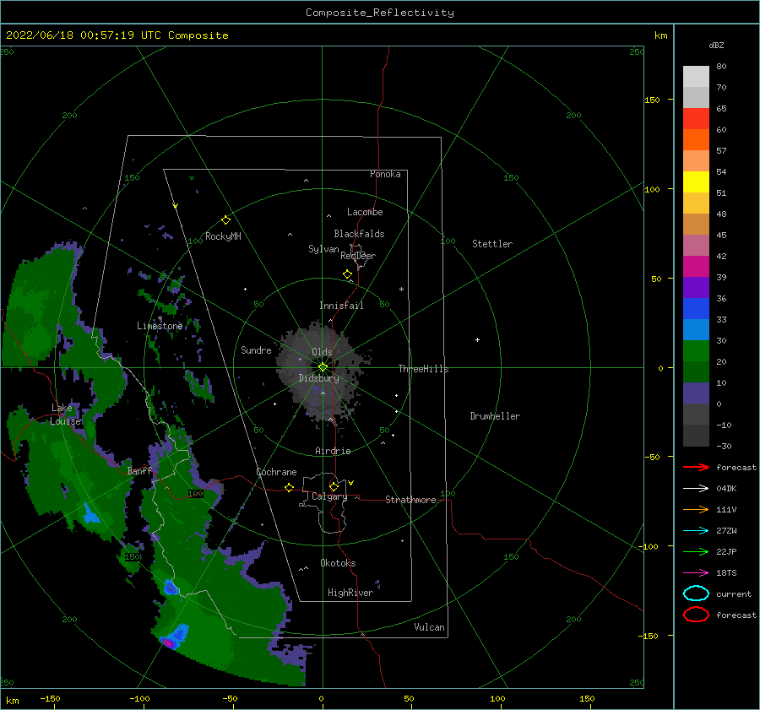Select the radar site diamond at map center

tap(323, 367)
